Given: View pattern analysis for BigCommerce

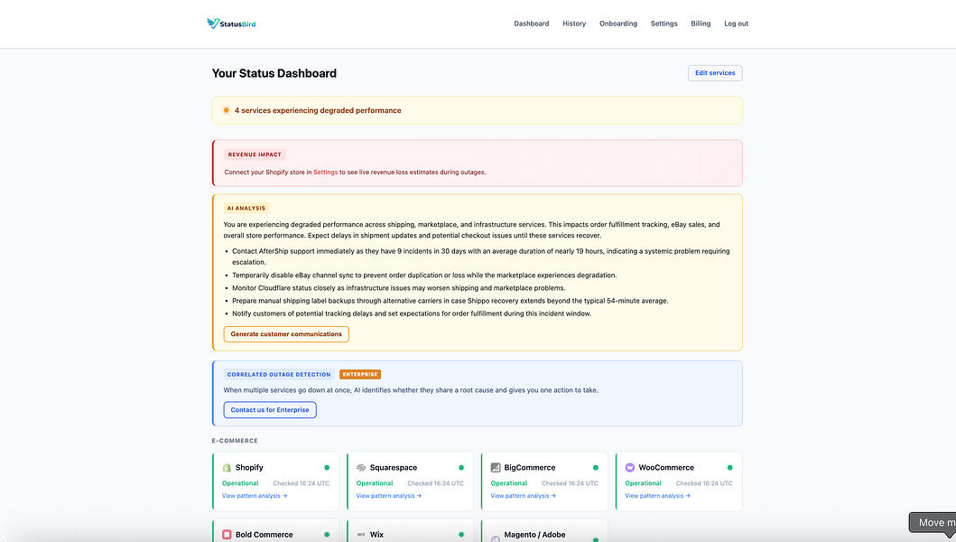Looking at the screenshot, I should coord(523,496).
